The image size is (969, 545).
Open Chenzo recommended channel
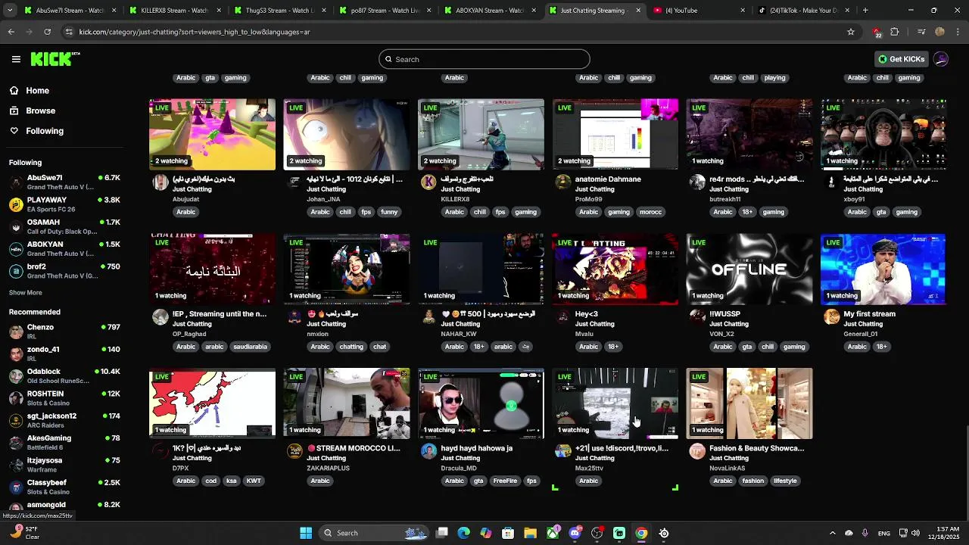(64, 332)
